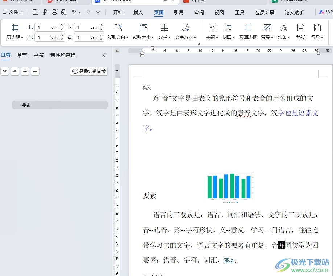Switch to the 审阅 ribbon tab
The image size is (333, 276).
tap(199, 12)
